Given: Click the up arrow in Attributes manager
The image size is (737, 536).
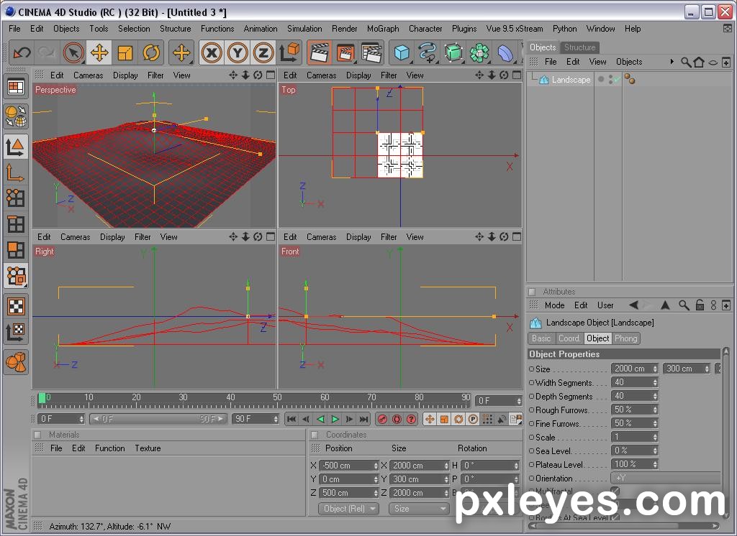Looking at the screenshot, I should (665, 305).
